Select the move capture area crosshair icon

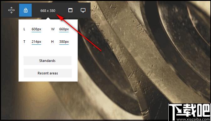[x=11, y=10]
